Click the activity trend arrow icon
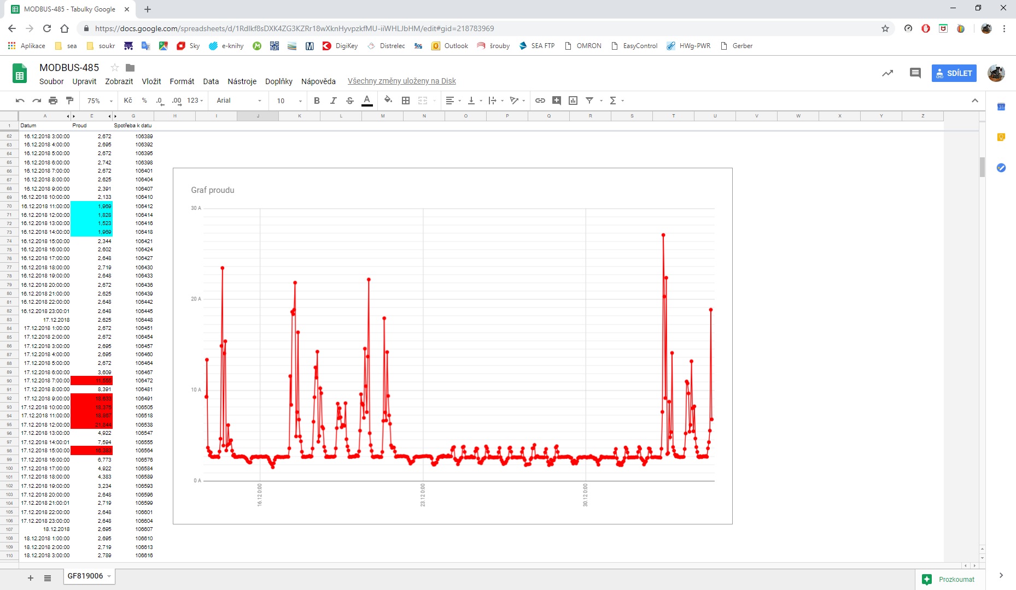 887,73
